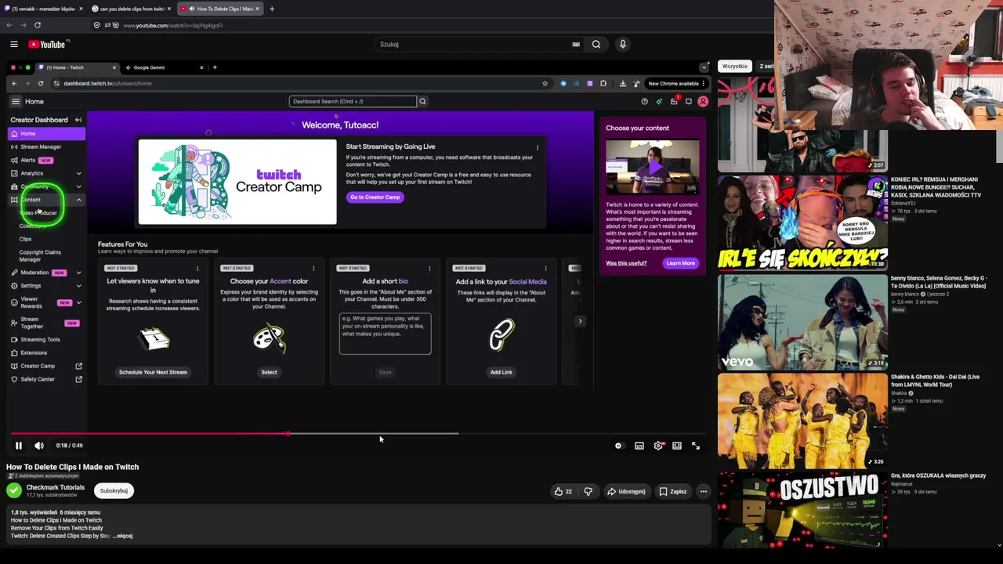Switch to the veniakk menedżer klipów tab
Image resolution: width=1003 pixels, height=564 pixels.
(x=43, y=9)
